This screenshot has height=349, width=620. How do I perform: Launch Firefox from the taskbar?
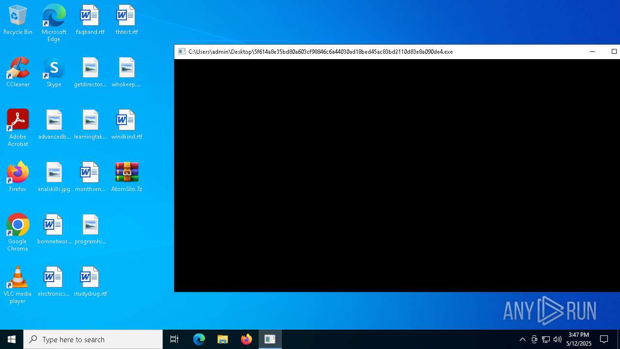point(247,339)
